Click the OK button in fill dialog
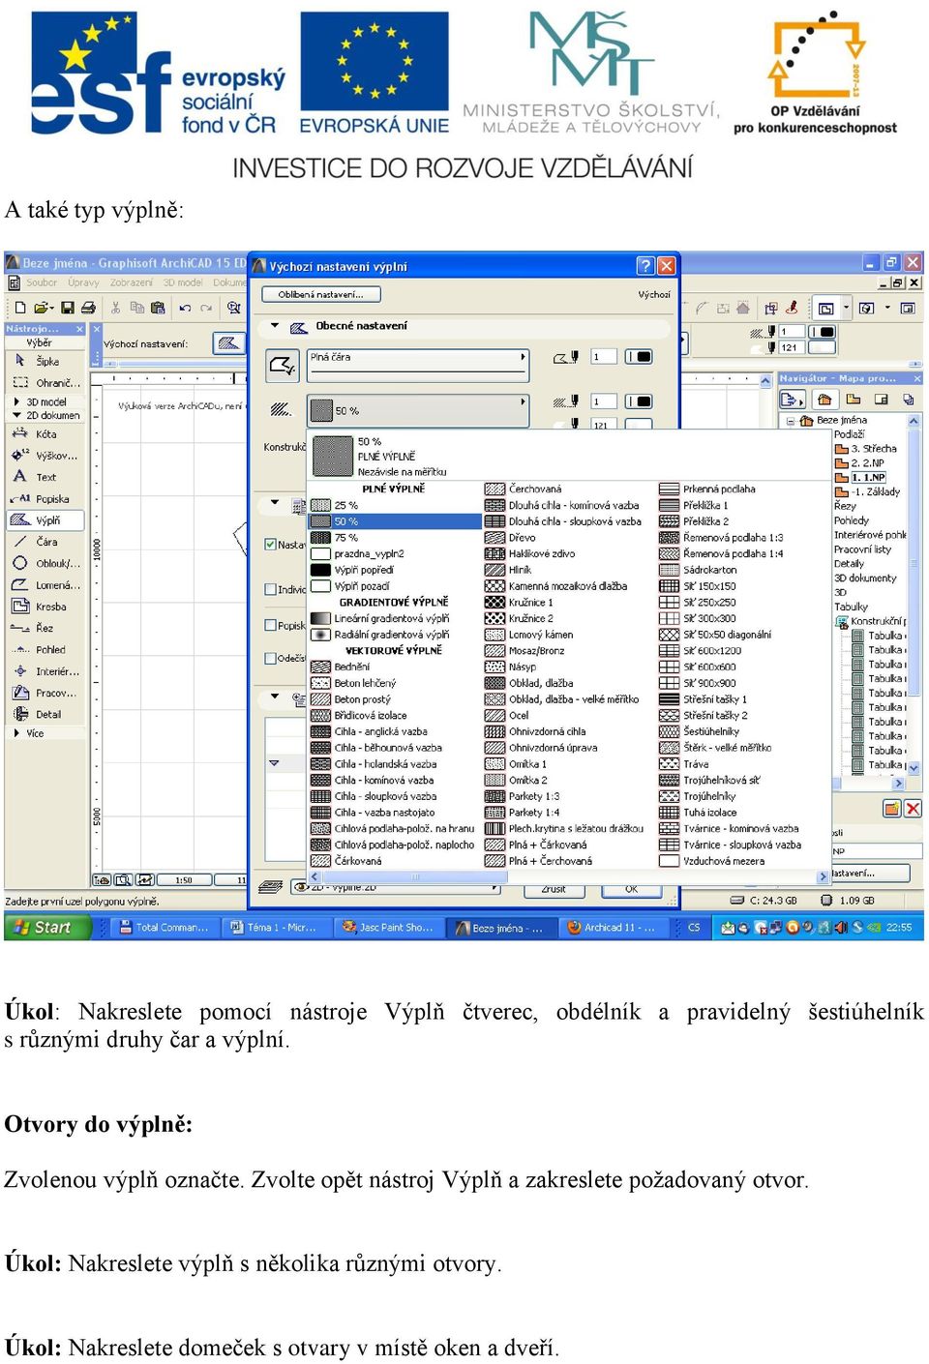Screen dimensions: 929x1364 pyautogui.click(x=632, y=889)
